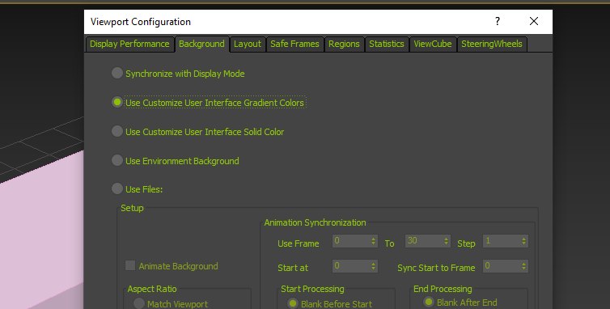Adjust the Sync Start to Frame spinner

[x=524, y=266]
